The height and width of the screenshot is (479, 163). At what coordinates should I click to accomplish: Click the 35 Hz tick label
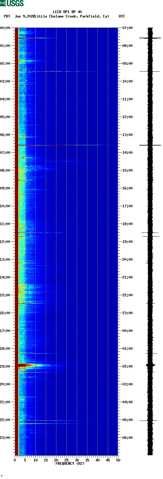[87, 460]
